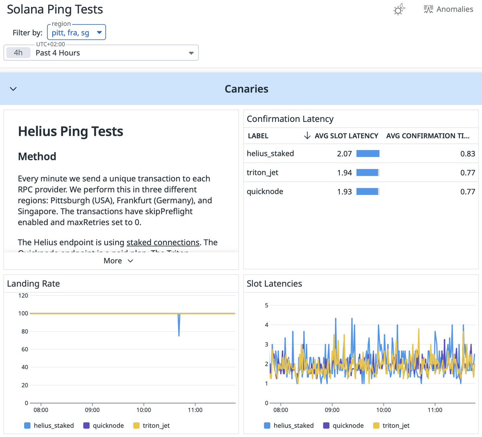Click quicknode latency bar
Screen dimensions: 482x437
point(368,191)
